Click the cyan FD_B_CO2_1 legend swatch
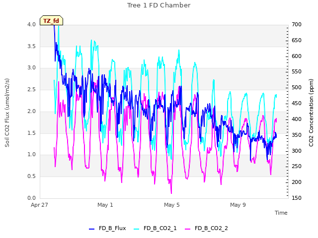Viewport: 318px width, 238px height. (137, 229)
